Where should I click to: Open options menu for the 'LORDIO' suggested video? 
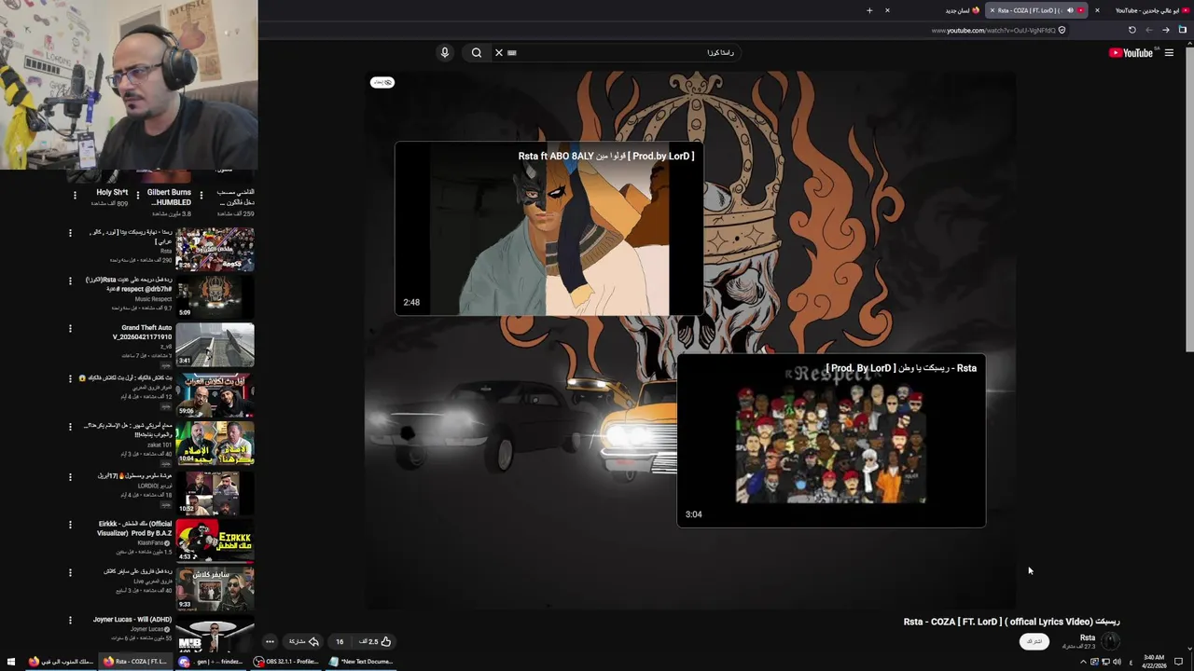[x=70, y=476]
